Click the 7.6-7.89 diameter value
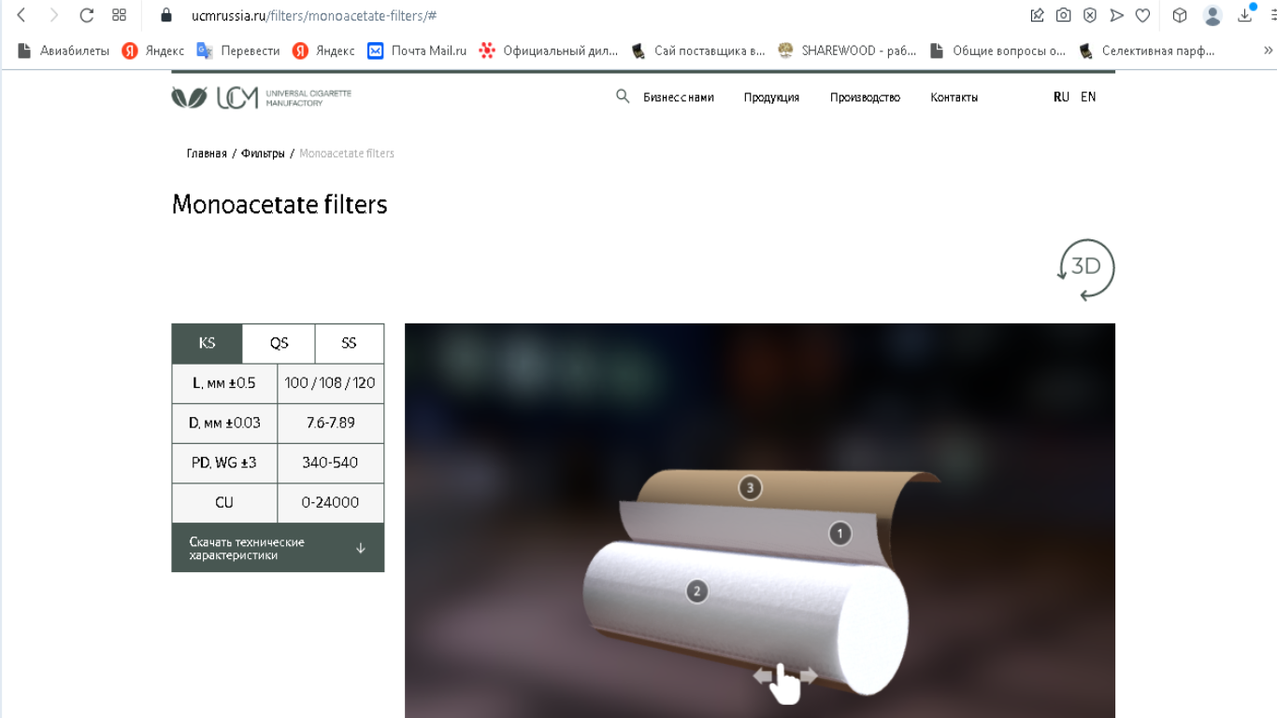The image size is (1277, 718). click(x=330, y=423)
